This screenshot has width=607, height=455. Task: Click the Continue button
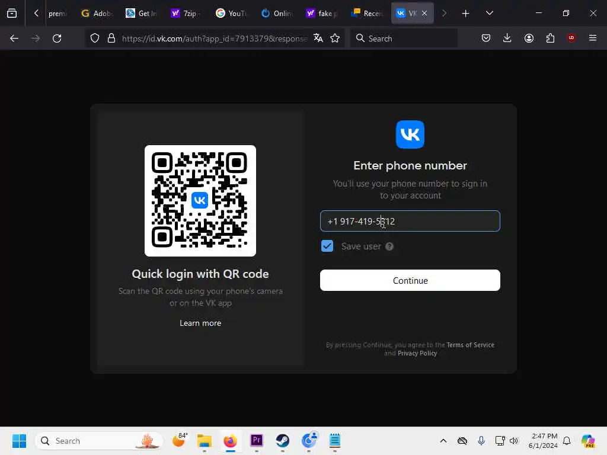pyautogui.click(x=410, y=280)
